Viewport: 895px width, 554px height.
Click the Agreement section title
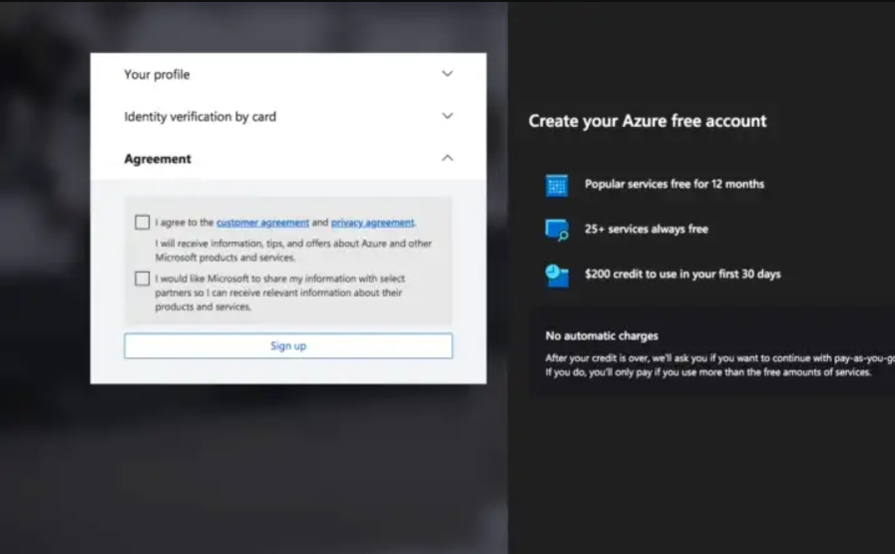pos(158,159)
